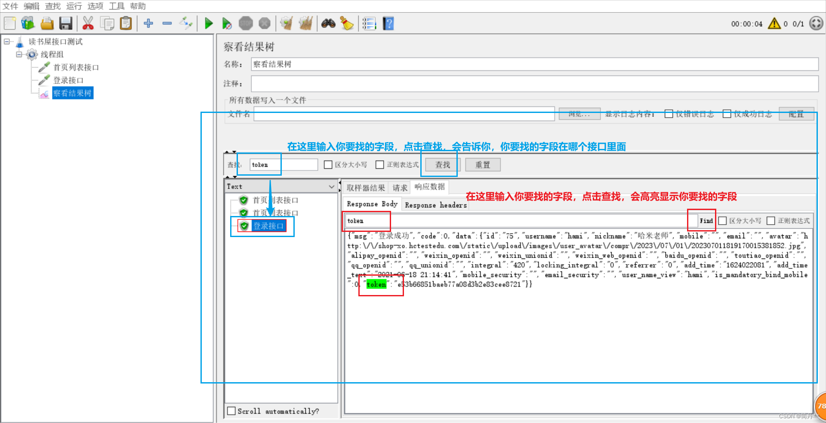Collapse the 线程组 tree node

point(19,55)
